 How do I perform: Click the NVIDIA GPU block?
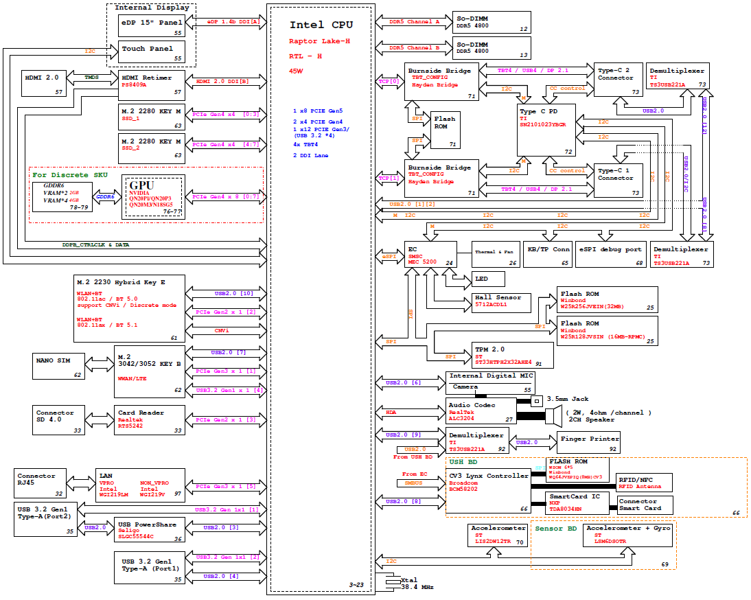[x=152, y=197]
